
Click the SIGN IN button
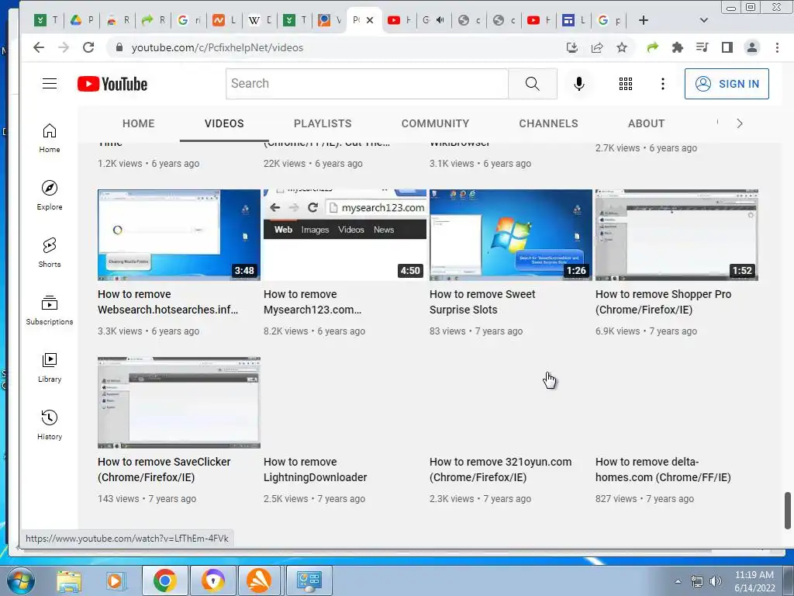tap(727, 84)
